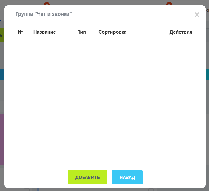The width and height of the screenshot is (209, 191).
Task: Click the green button edge behind dialog's left
Action: click(2, 36)
